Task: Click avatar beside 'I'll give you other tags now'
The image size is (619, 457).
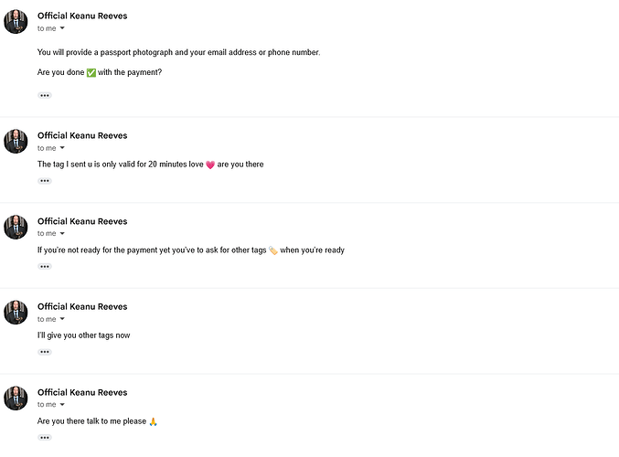Action: pyautogui.click(x=16, y=313)
